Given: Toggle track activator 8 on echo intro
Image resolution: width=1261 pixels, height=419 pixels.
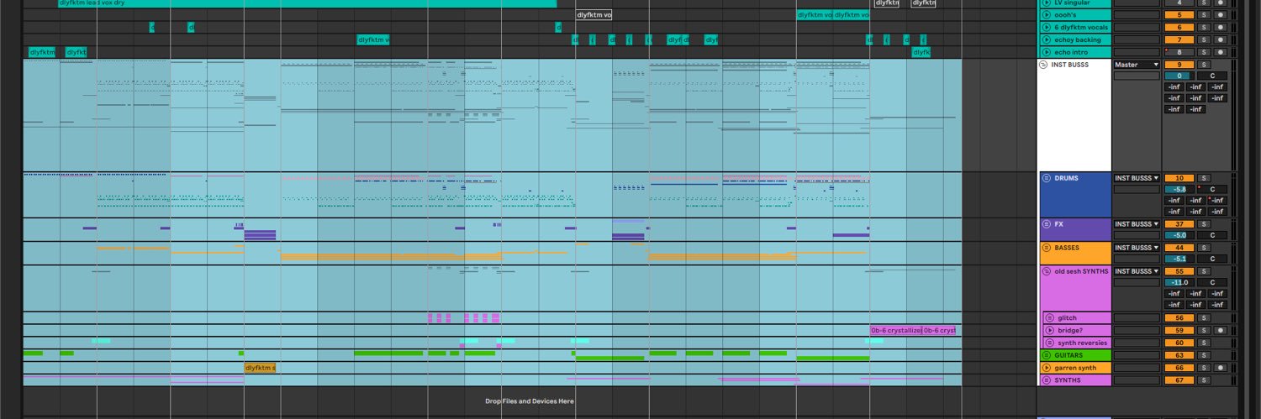Looking at the screenshot, I should coord(1179,52).
